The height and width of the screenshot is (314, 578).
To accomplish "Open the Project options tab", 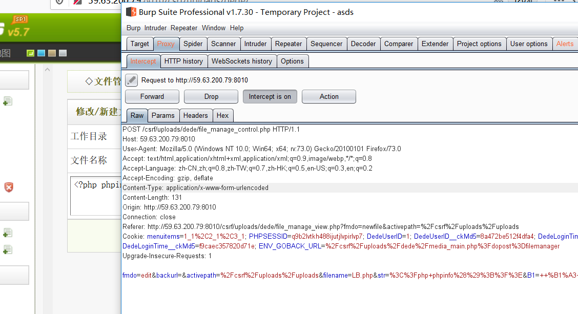I will pos(479,44).
